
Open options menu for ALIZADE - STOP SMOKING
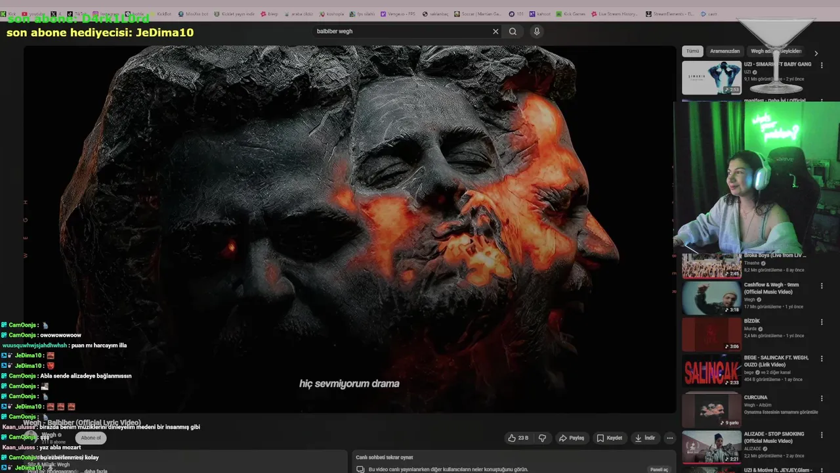click(x=822, y=435)
